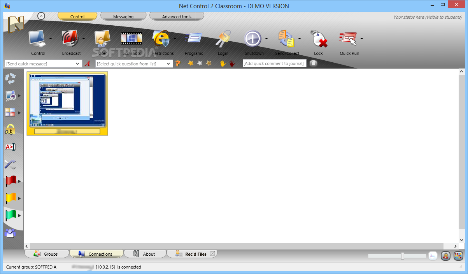This screenshot has height=274, width=468.
Task: Click the first gold star icon
Action: (x=191, y=63)
